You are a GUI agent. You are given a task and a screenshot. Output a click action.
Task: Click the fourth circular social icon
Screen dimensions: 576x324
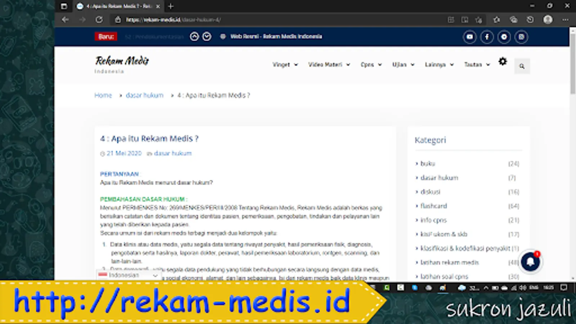pos(521,37)
